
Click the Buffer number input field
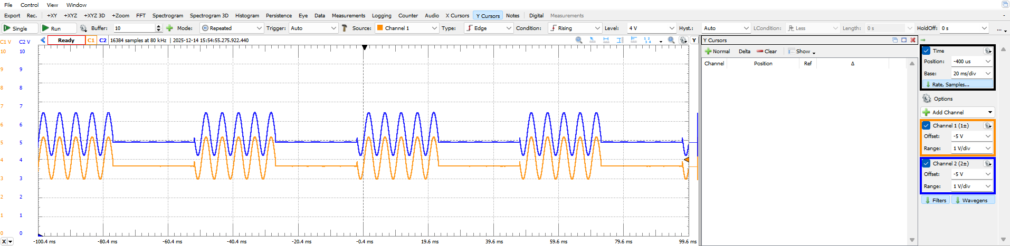pyautogui.click(x=134, y=28)
